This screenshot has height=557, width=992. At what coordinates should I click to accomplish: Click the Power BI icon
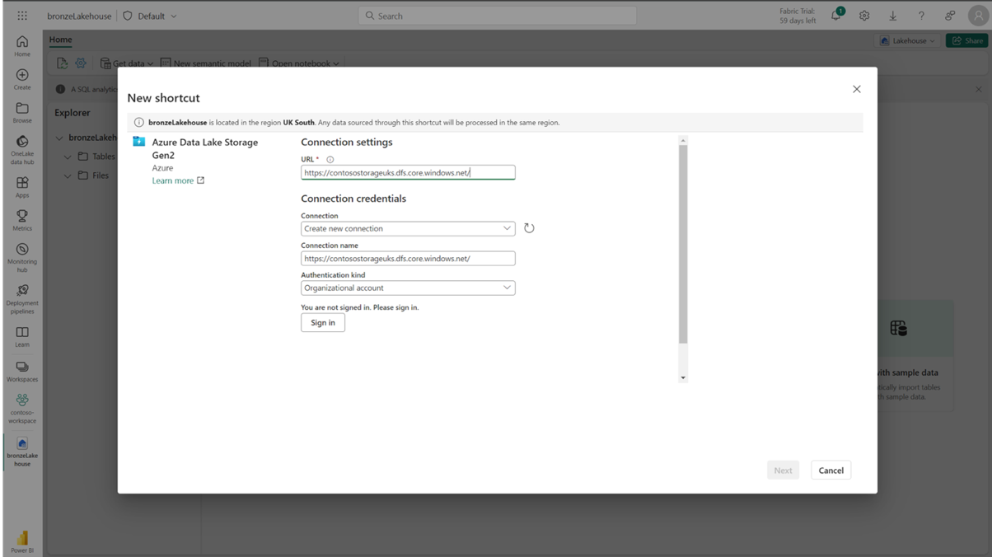point(22,541)
